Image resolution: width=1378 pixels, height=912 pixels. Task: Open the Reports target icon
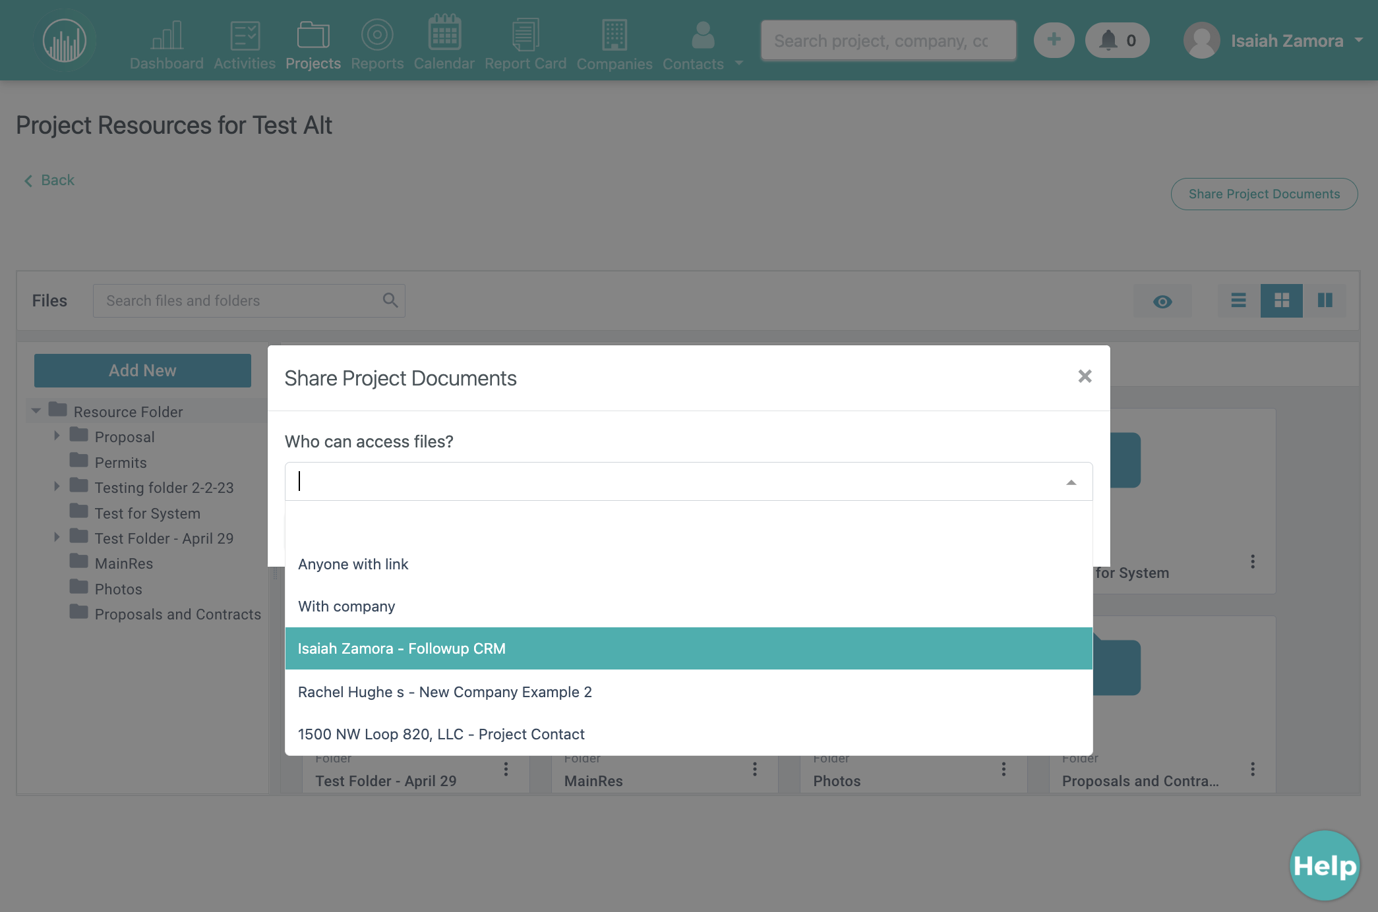coord(377,35)
